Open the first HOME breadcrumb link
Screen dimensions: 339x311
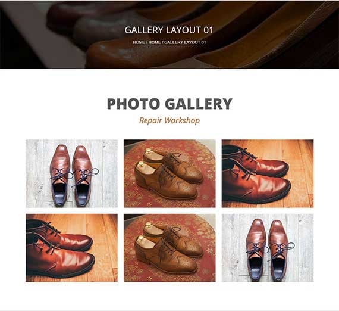139,42
